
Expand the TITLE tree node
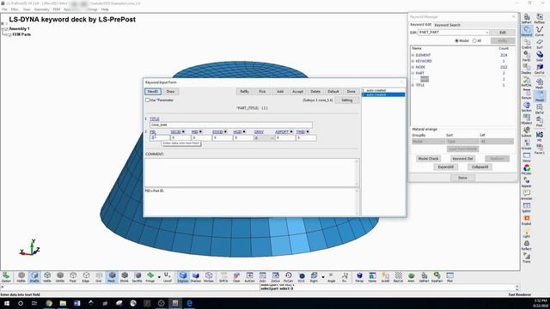click(x=412, y=85)
